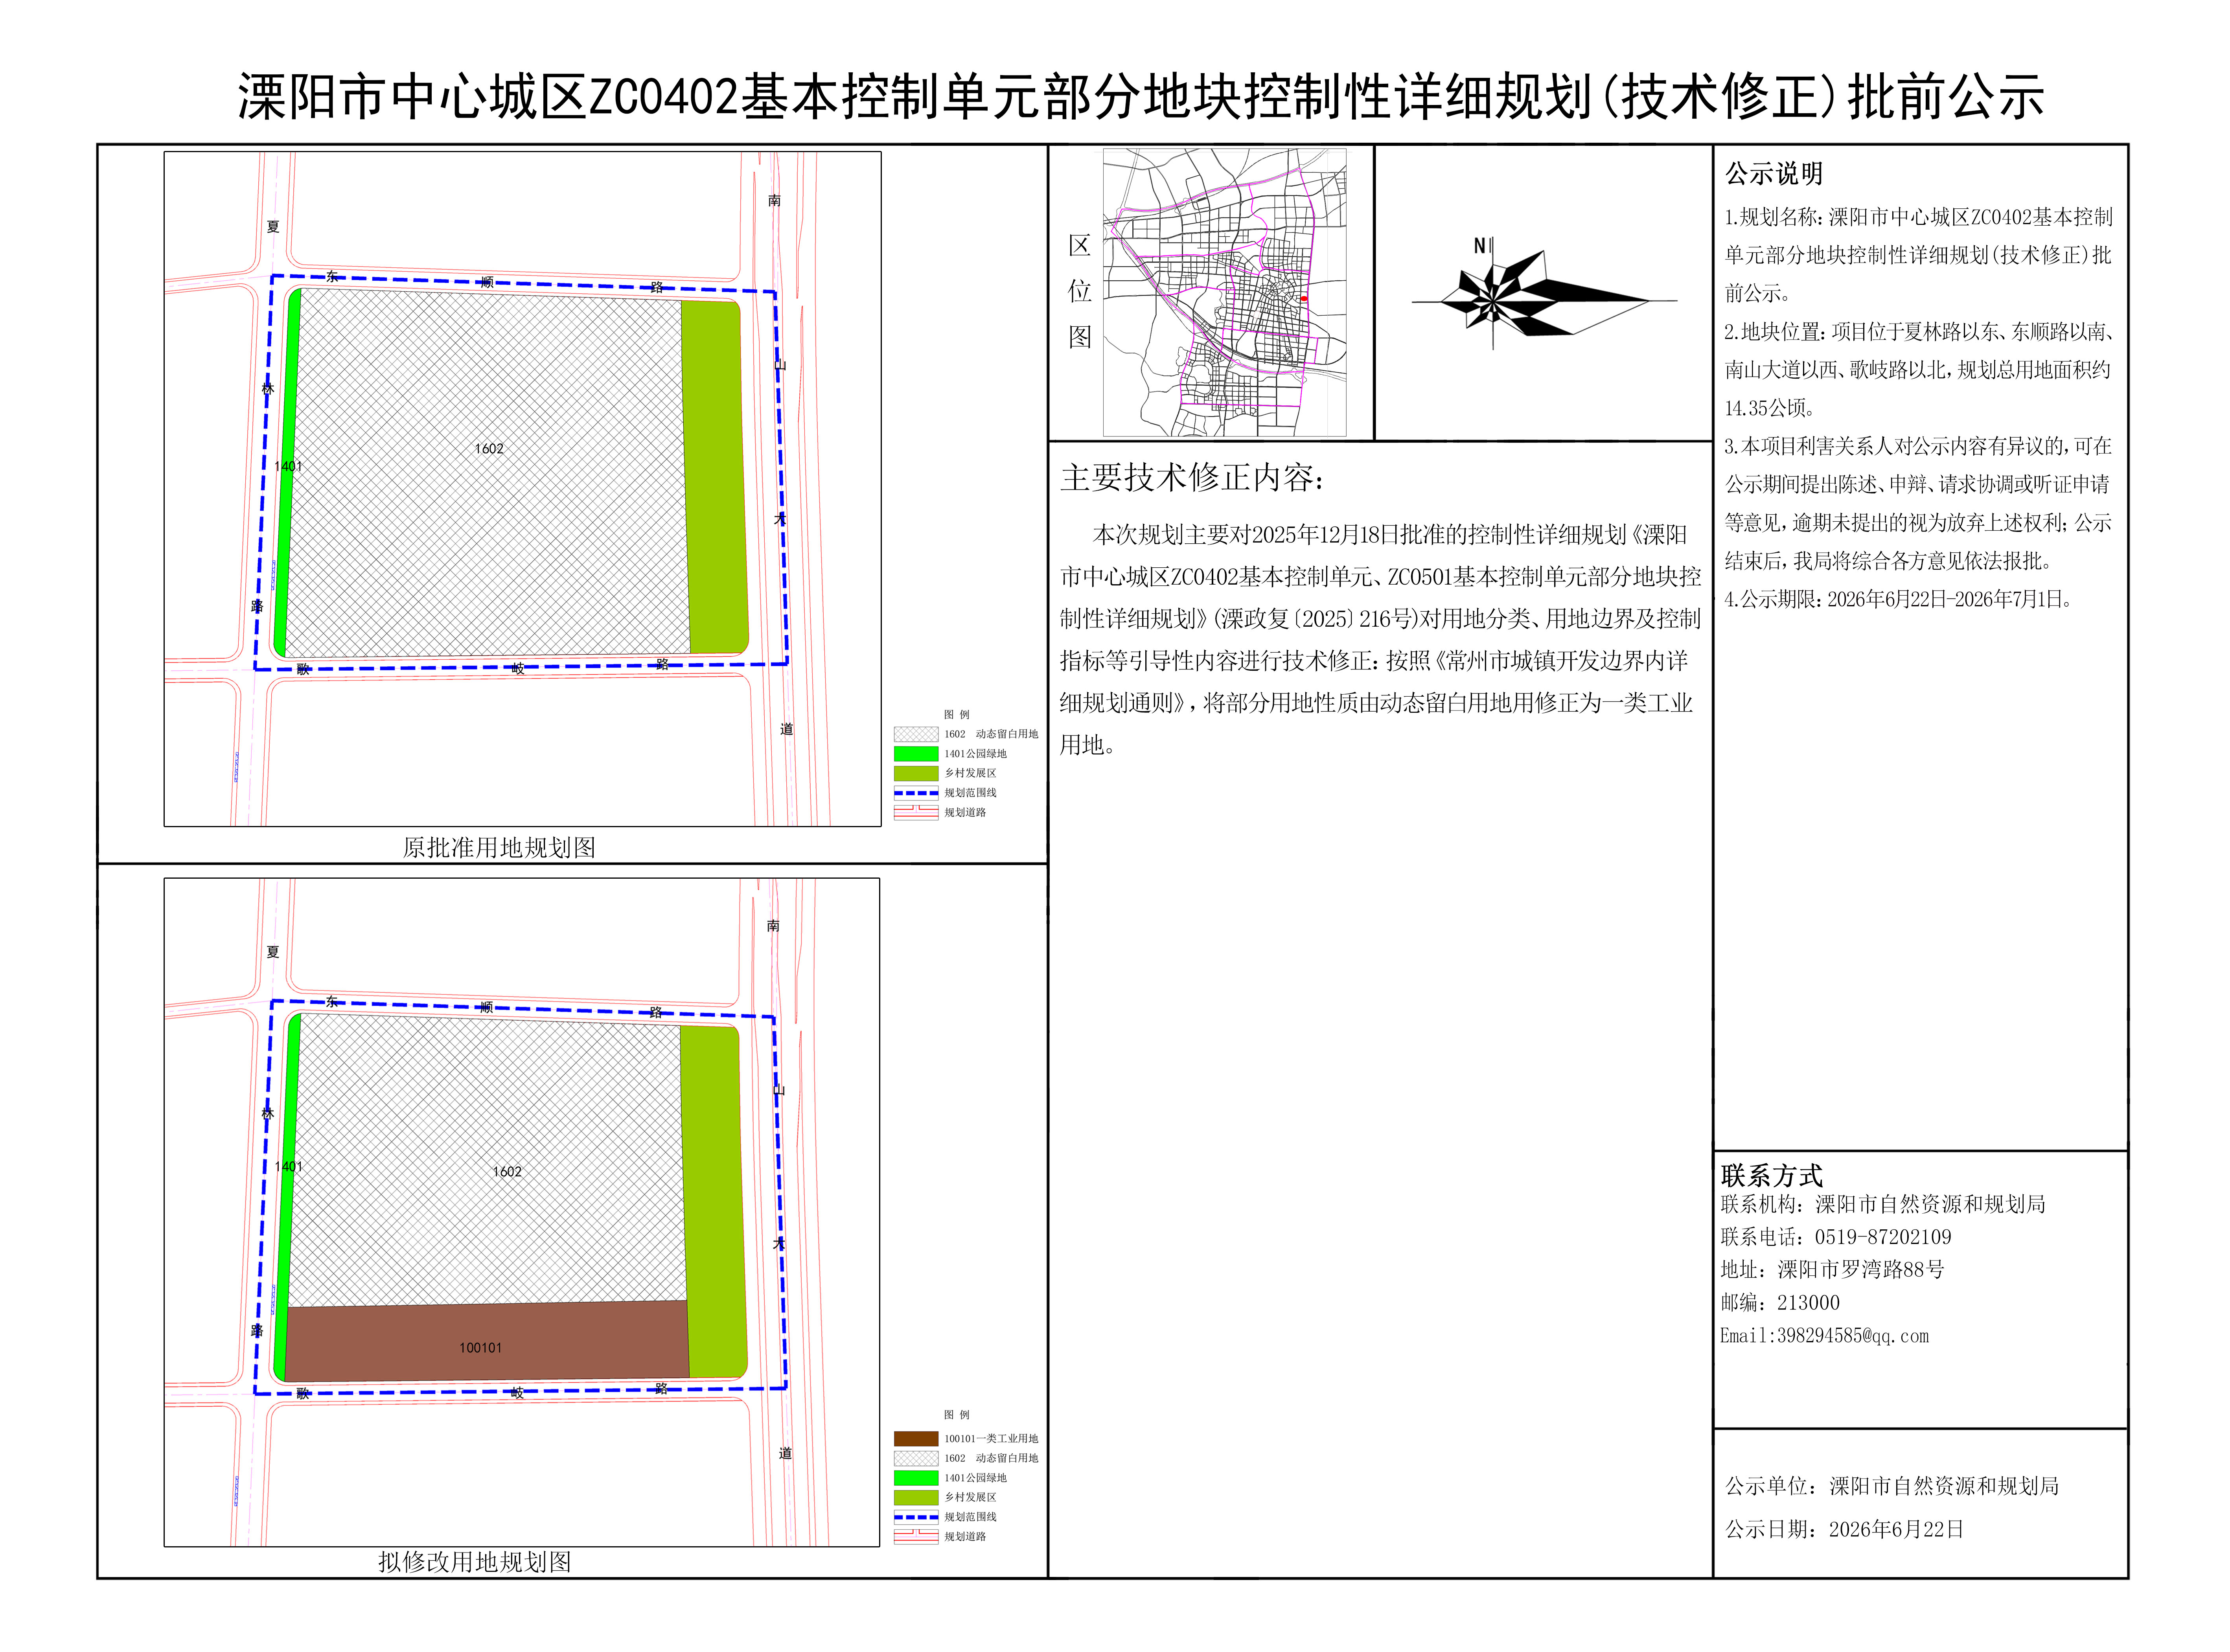Select the main title 溧阳市中心城区ZC0402 heading
The height and width of the screenshot is (1652, 2230).
pyautogui.click(x=1140, y=97)
